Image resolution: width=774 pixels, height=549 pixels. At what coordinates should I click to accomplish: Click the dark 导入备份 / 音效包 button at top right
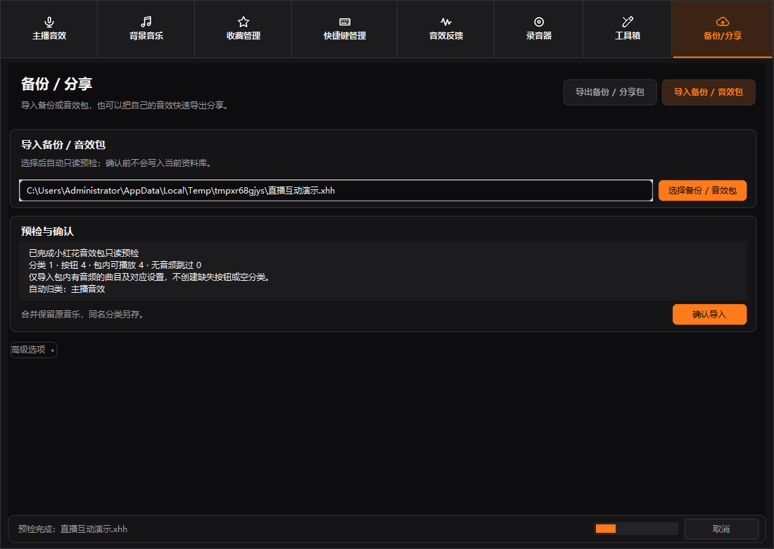(709, 92)
